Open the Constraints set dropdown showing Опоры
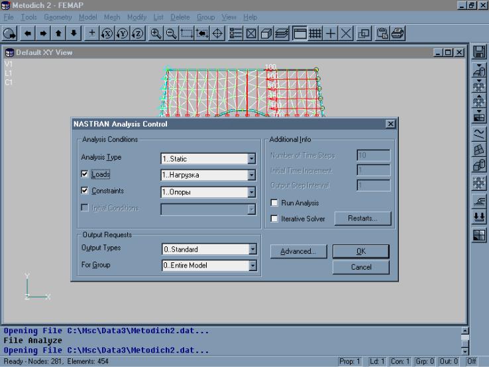This screenshot has height=367, width=489. tap(251, 192)
